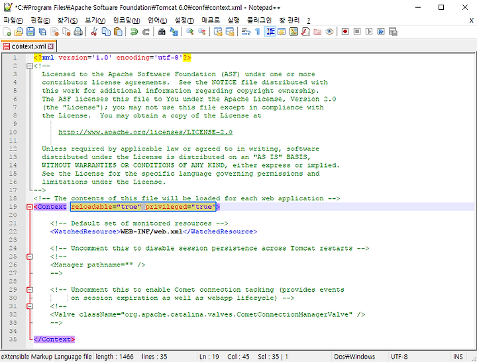Image resolution: width=477 pixels, height=362 pixels.
Task: Open the 인코딩(N) menu
Action: click(x=127, y=21)
